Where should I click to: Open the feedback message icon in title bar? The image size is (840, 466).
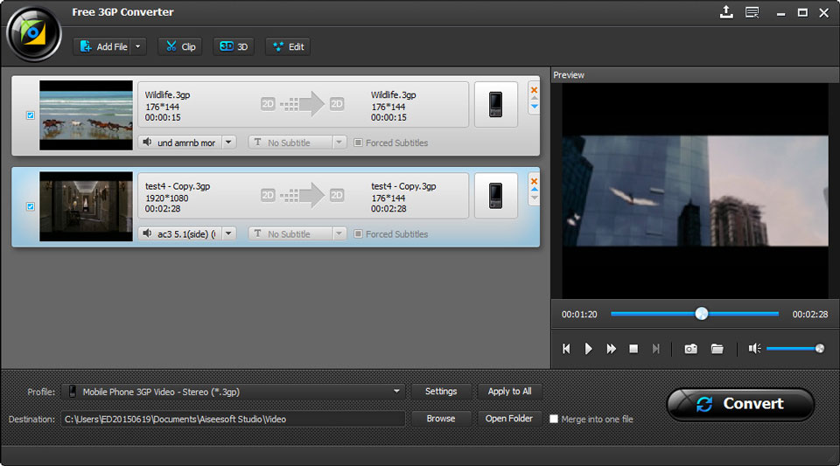(x=752, y=12)
